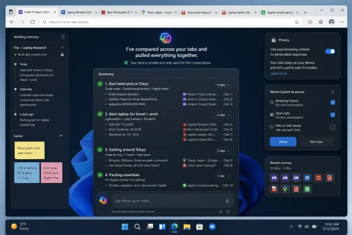The image size is (352, 235).
Task: Open the blue Laptop Reviews source icon
Action: point(307,178)
